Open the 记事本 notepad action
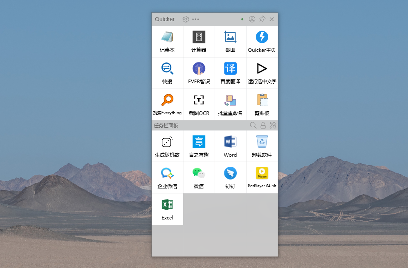This screenshot has height=268, width=408. pos(167,42)
